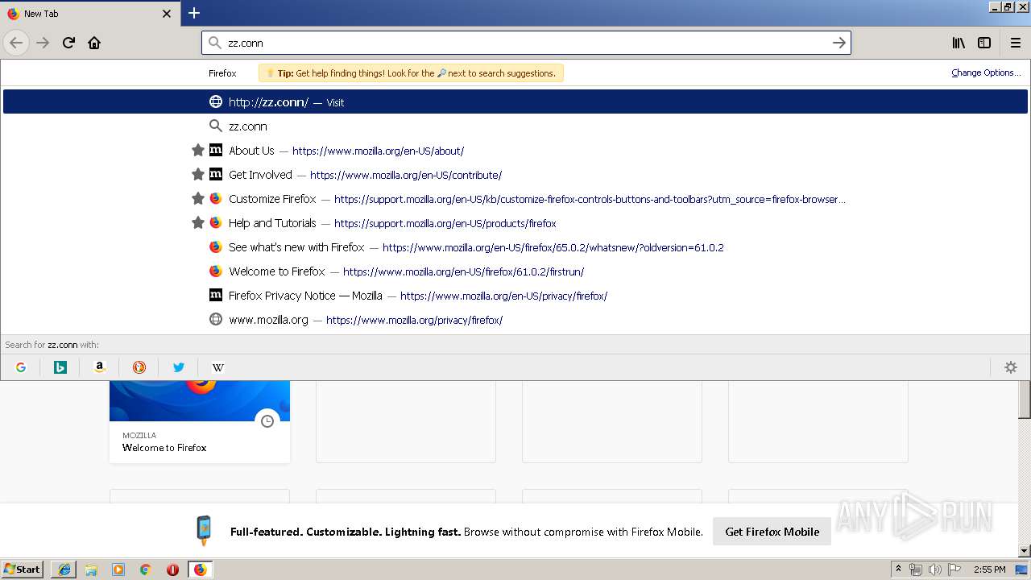1031x580 pixels.
Task: Click the forward navigation arrow
Action: click(43, 43)
